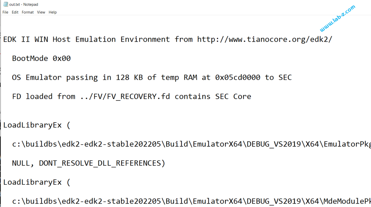Place cursor in the LoadLibraryEx line
This screenshot has width=371, height=207.
coord(31,125)
